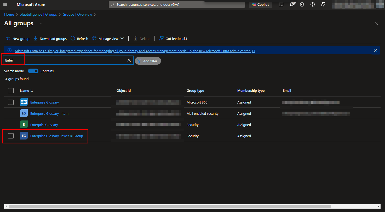
Task: Open portal settings gear icon
Action: tap(302, 5)
